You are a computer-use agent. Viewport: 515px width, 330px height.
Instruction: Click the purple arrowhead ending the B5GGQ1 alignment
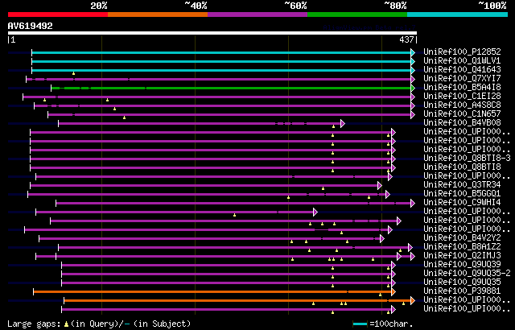(x=388, y=195)
